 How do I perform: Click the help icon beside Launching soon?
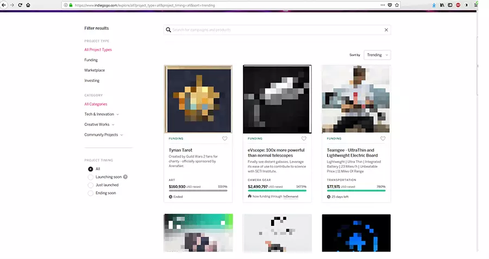click(126, 177)
